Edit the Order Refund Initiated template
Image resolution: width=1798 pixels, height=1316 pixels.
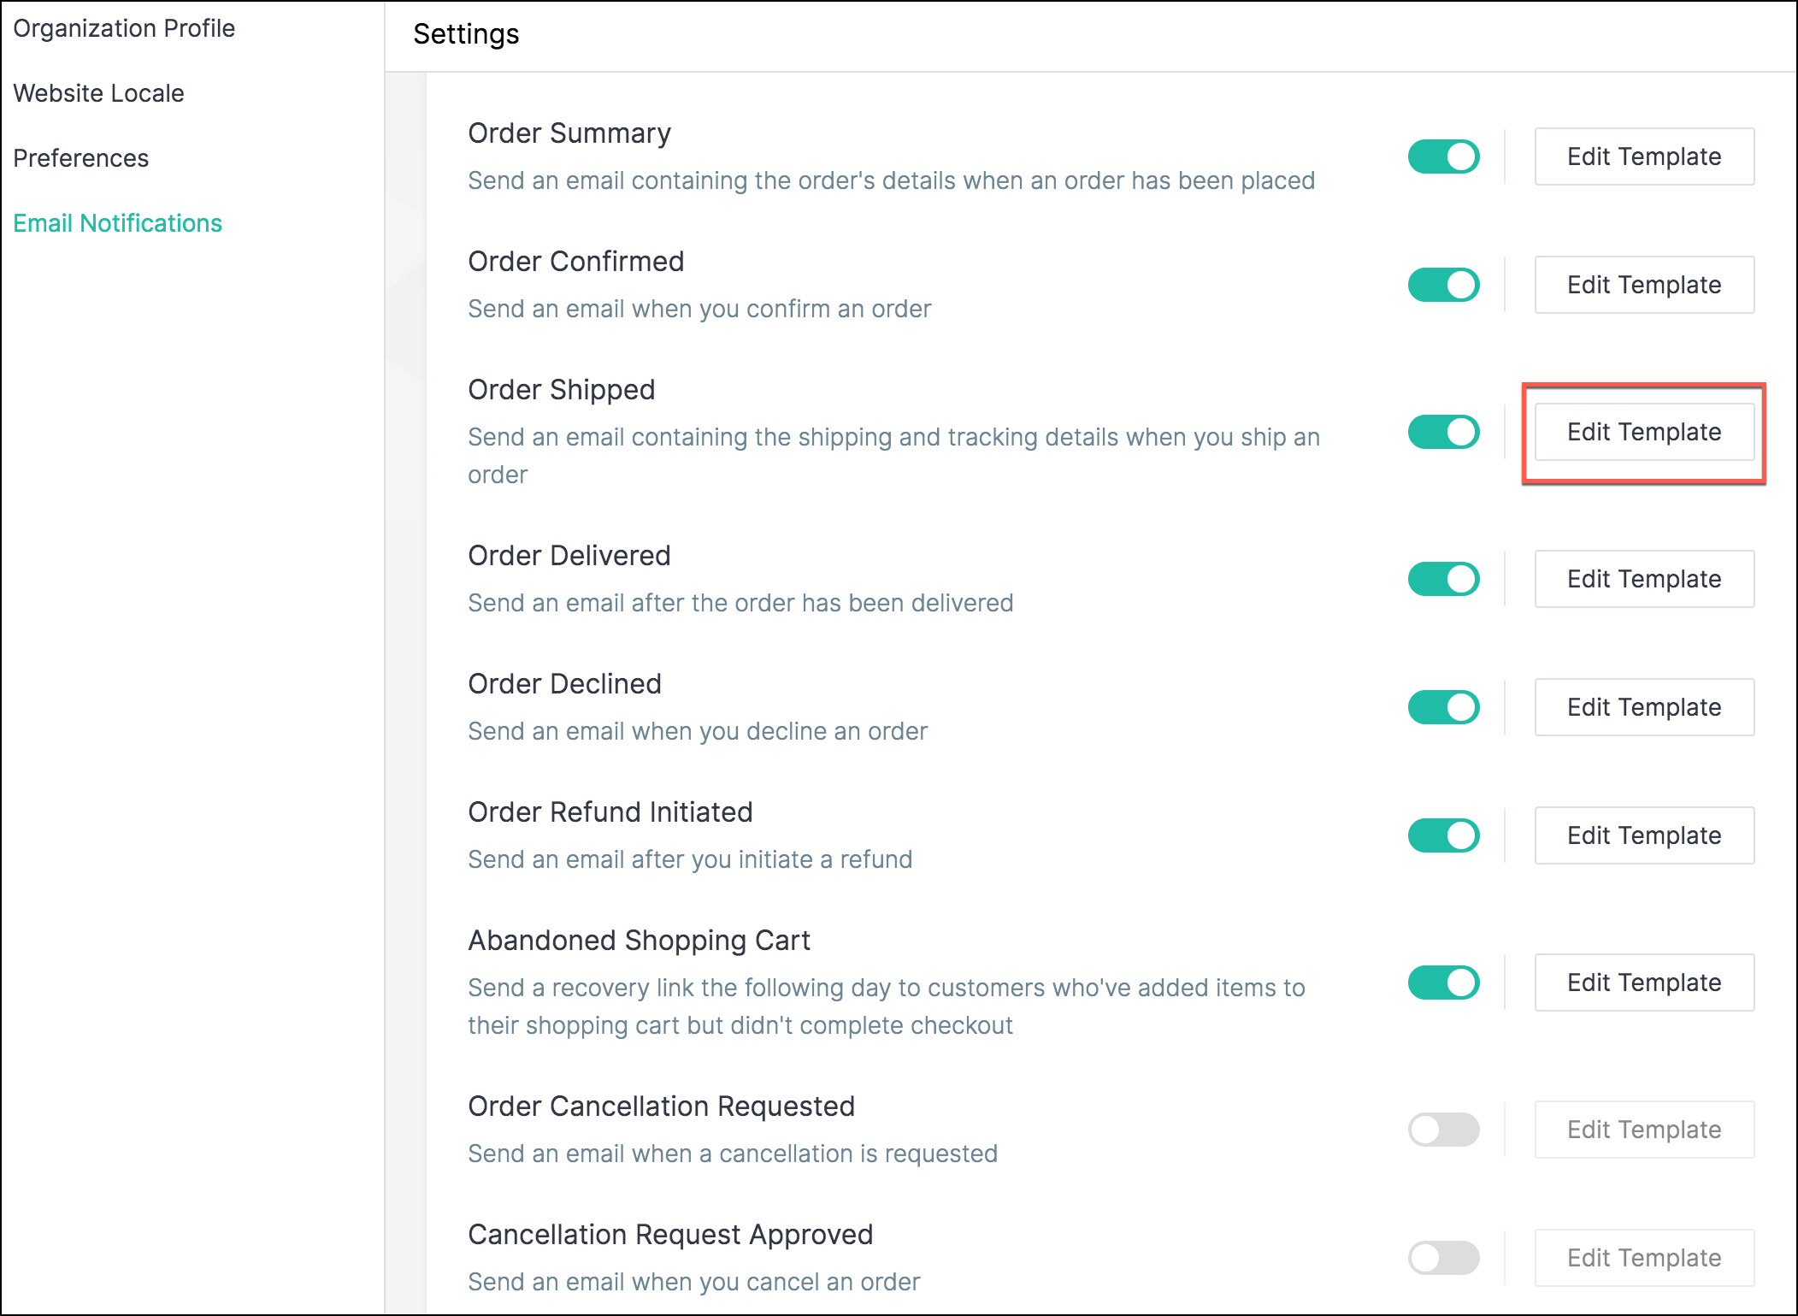point(1643,836)
